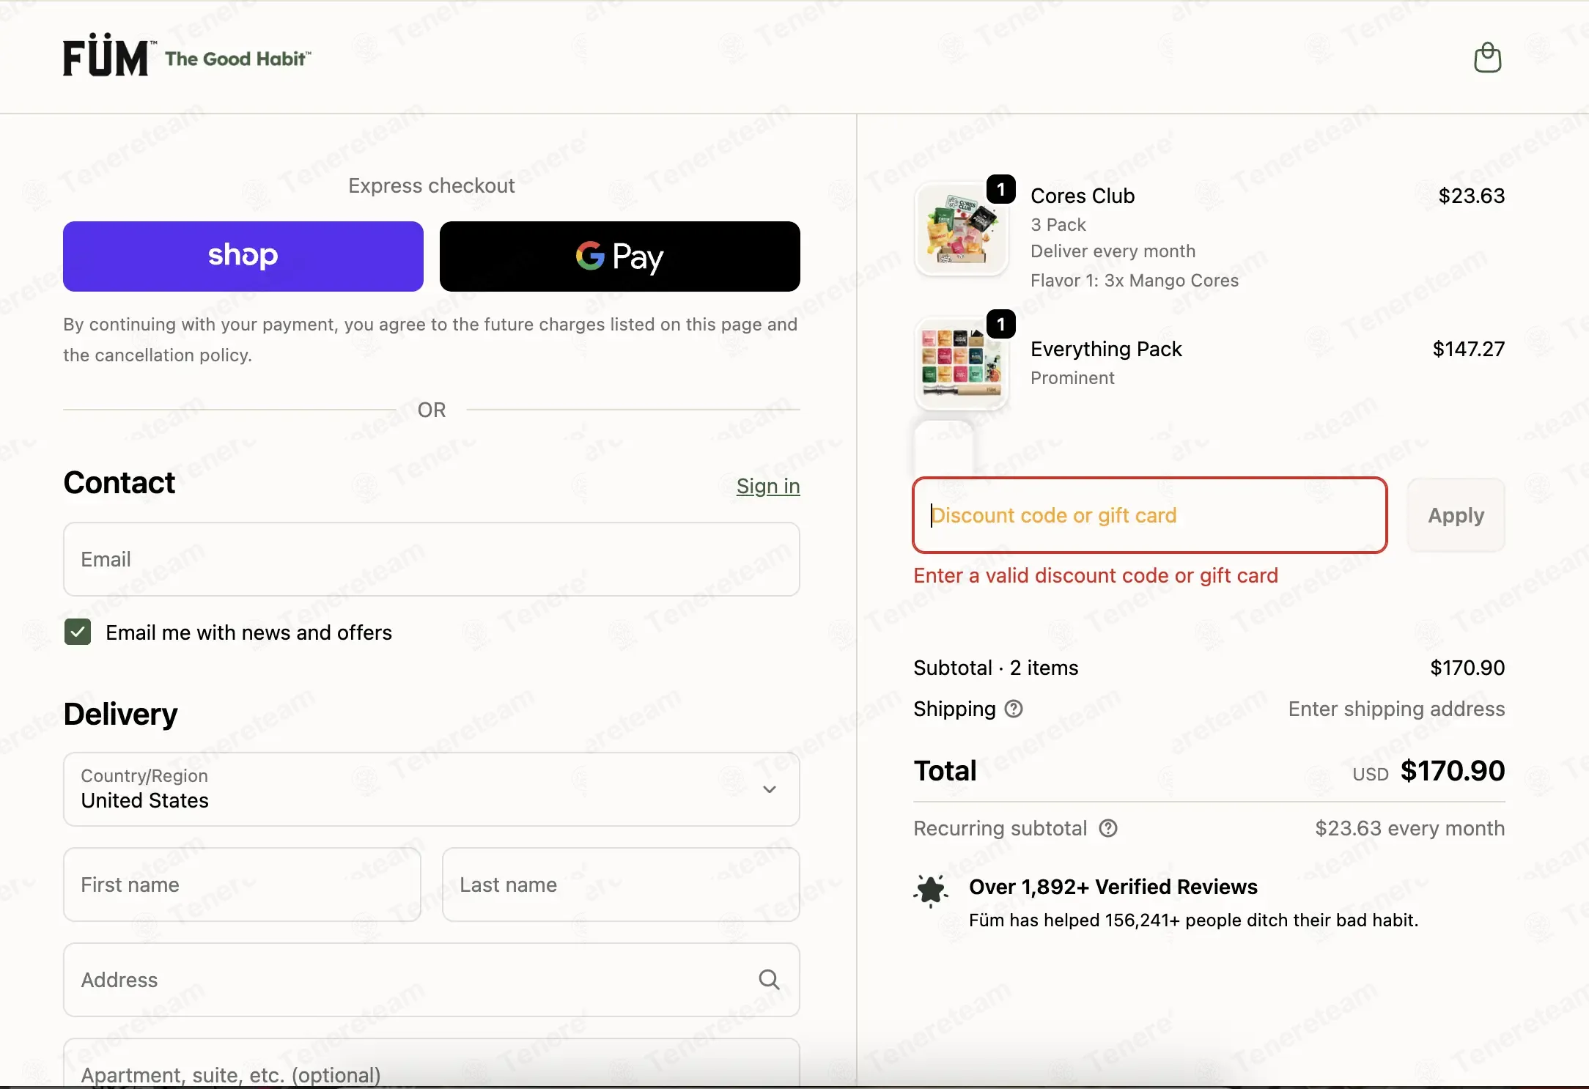Click the Everything Pack price $147.27

click(1469, 349)
